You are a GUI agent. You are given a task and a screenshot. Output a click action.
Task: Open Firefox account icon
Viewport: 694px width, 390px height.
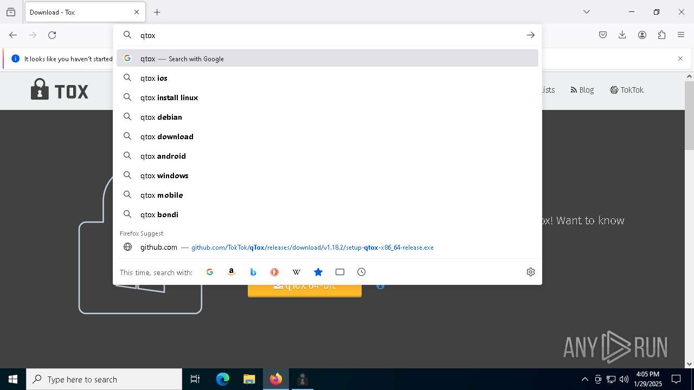pos(642,35)
